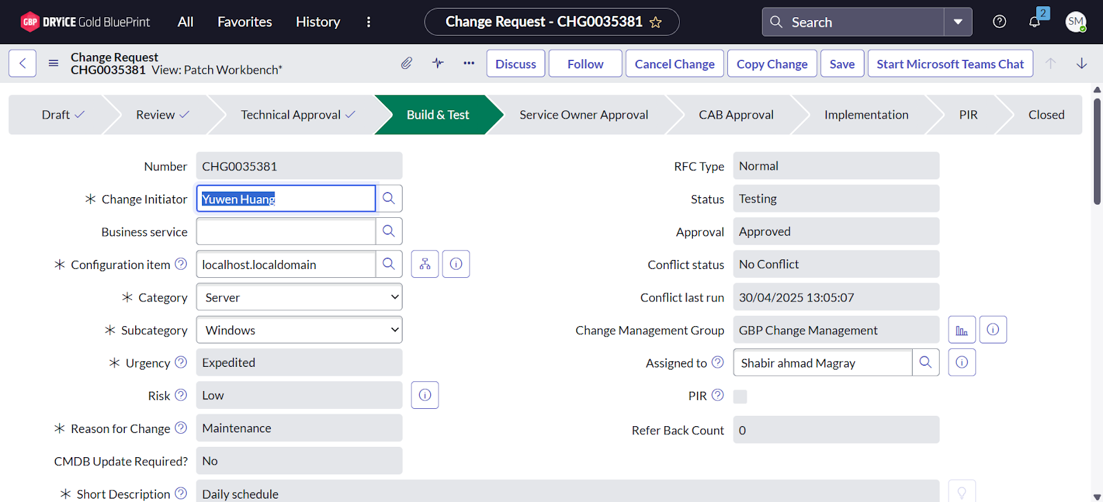Viewport: 1103px width, 502px height.
Task: Open the Favorites menu
Action: [245, 22]
